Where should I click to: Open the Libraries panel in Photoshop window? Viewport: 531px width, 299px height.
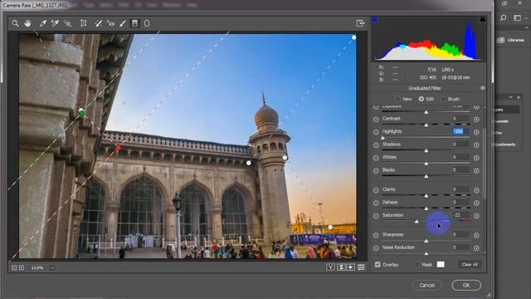(511, 40)
